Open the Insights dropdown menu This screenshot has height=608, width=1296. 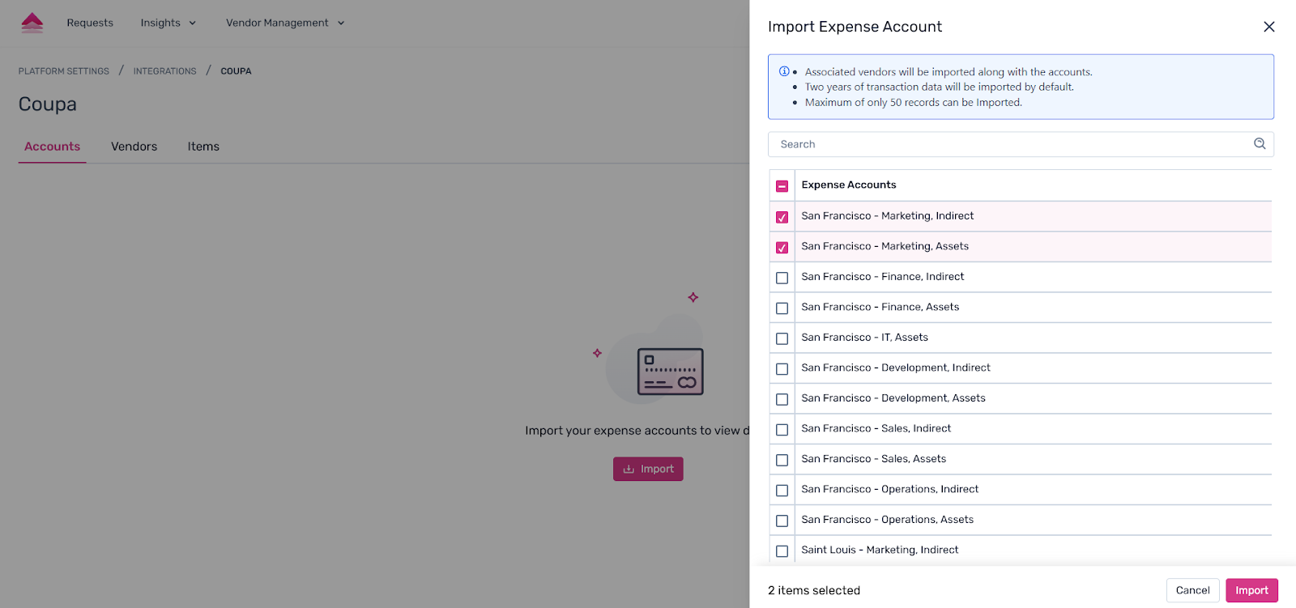168,23
